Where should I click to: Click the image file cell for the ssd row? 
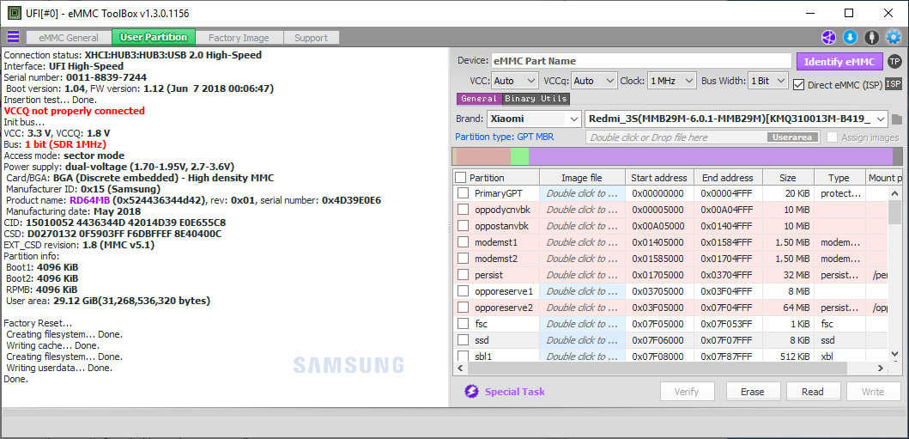(x=582, y=339)
